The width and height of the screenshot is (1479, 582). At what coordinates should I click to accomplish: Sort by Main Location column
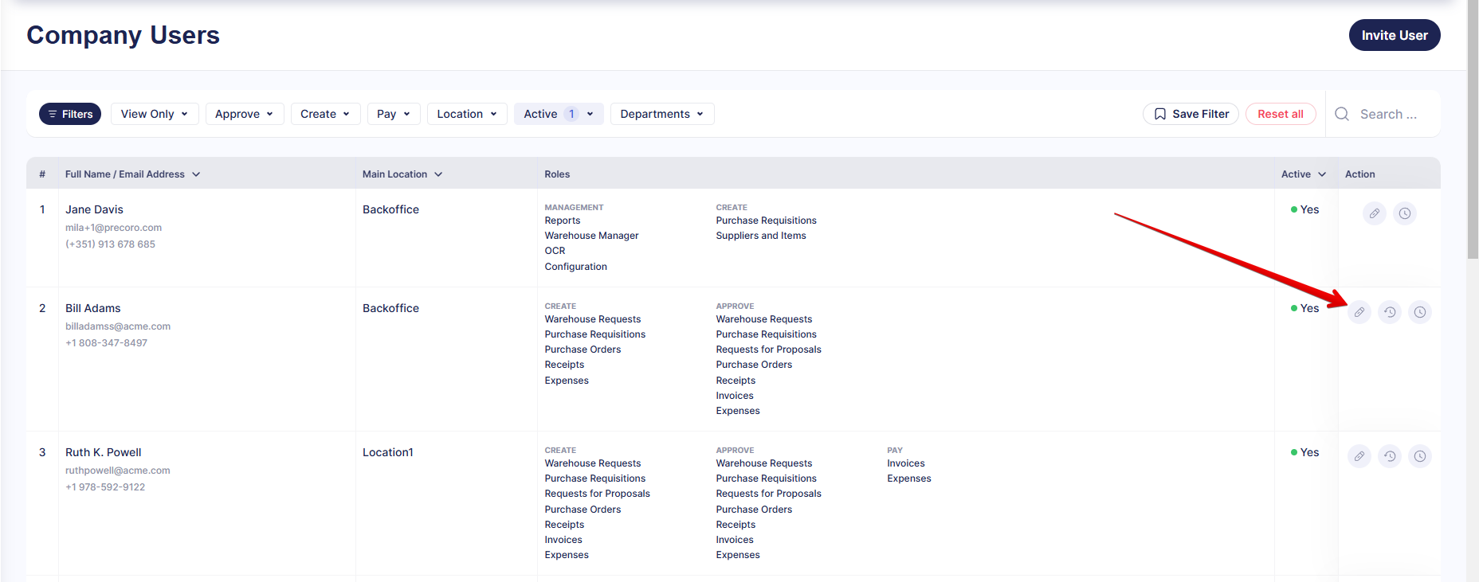point(402,174)
